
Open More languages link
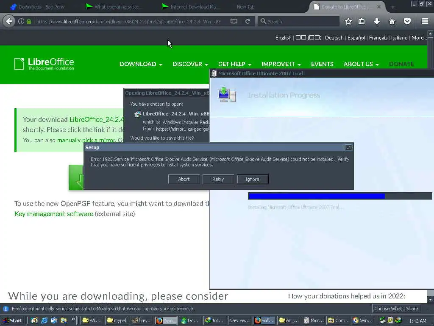tap(418, 38)
